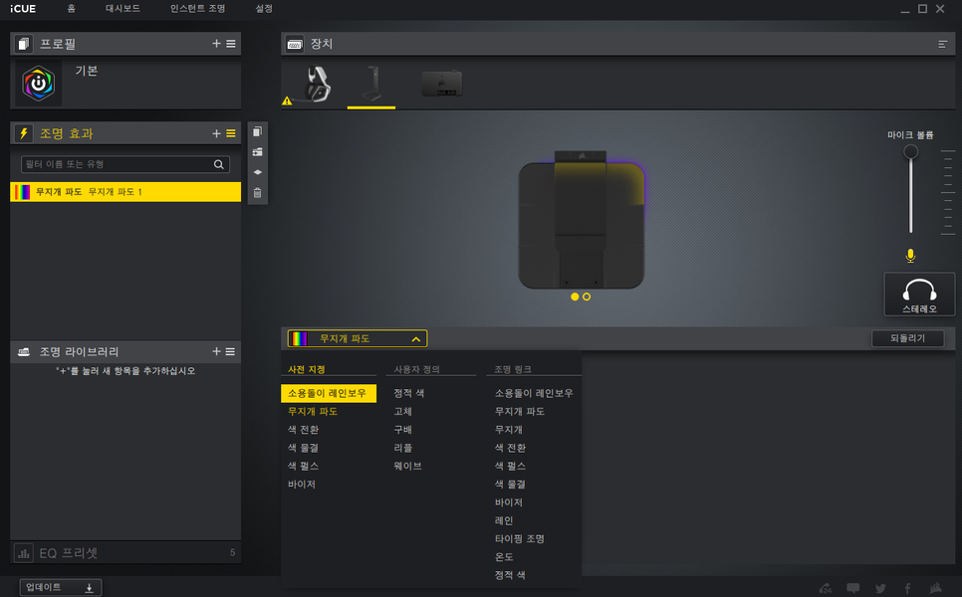
Task: Open the device panel options menu
Action: (x=942, y=44)
